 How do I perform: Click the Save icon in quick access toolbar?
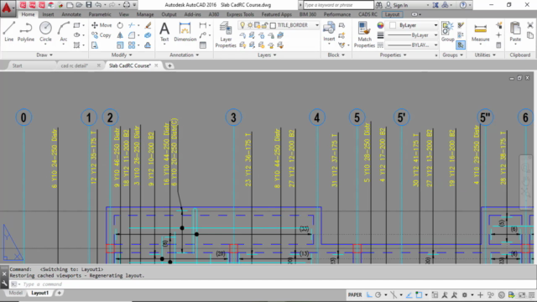(x=89, y=5)
